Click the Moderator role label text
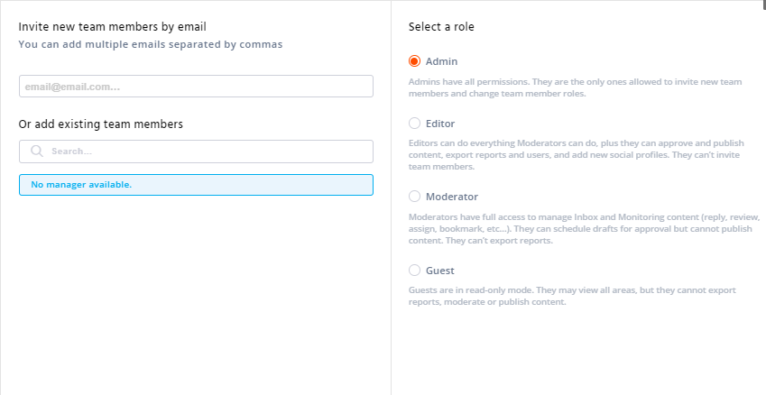The width and height of the screenshot is (766, 395). coord(451,196)
